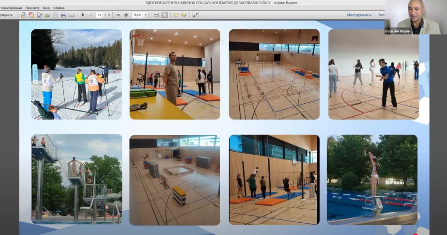Click the zoom out minus button
447x235 pixels.
pos(118,15)
